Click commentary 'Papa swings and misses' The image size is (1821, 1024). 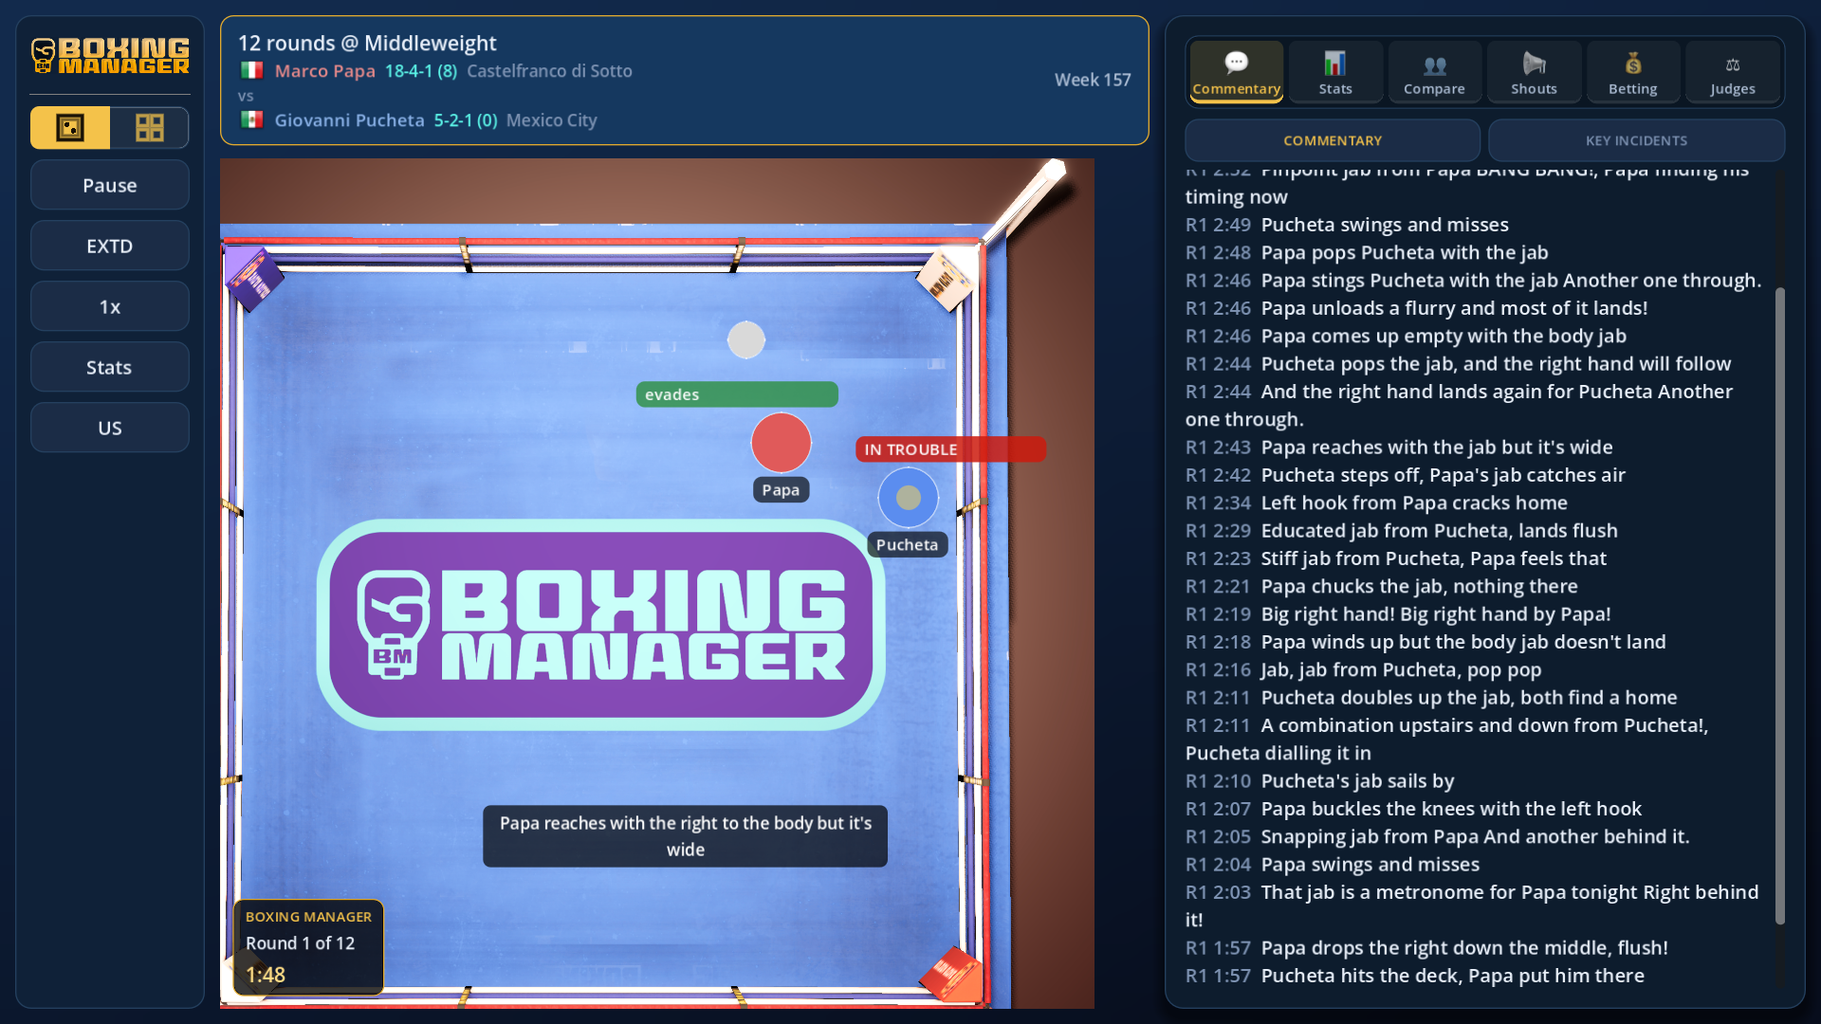pyautogui.click(x=1370, y=865)
